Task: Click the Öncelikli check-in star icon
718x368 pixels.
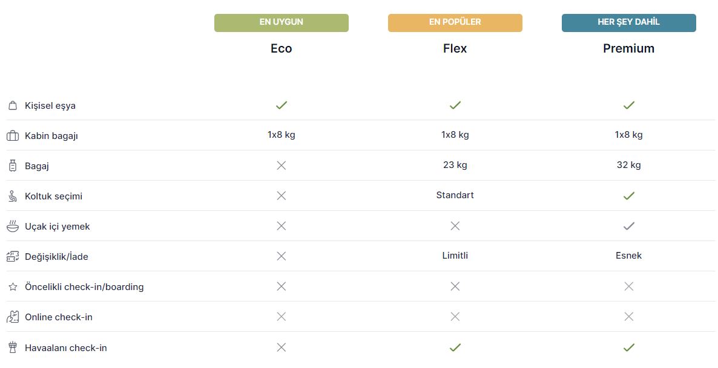Action: coord(13,286)
